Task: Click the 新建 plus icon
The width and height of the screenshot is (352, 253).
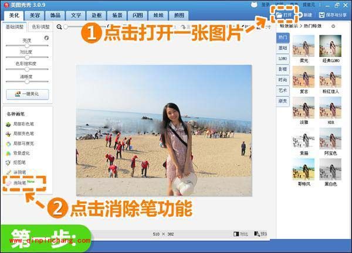Action: 300,15
